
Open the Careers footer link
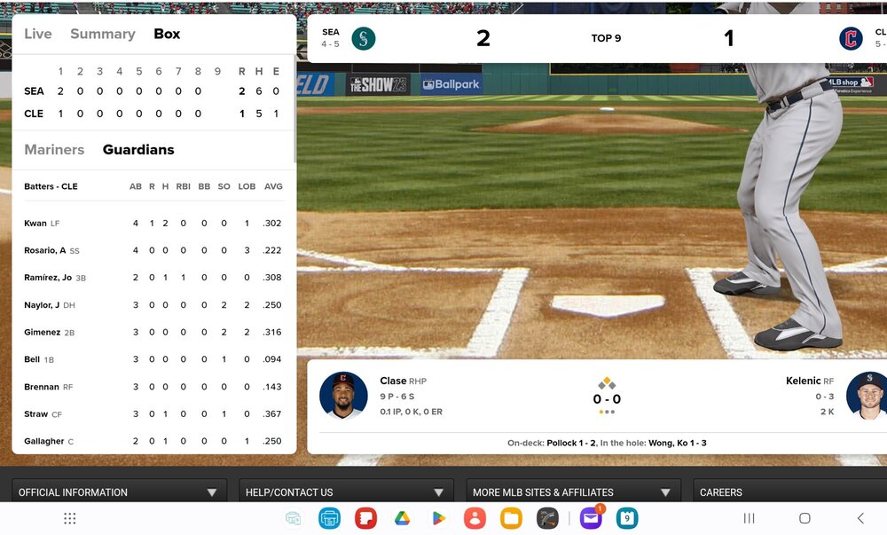coord(720,492)
